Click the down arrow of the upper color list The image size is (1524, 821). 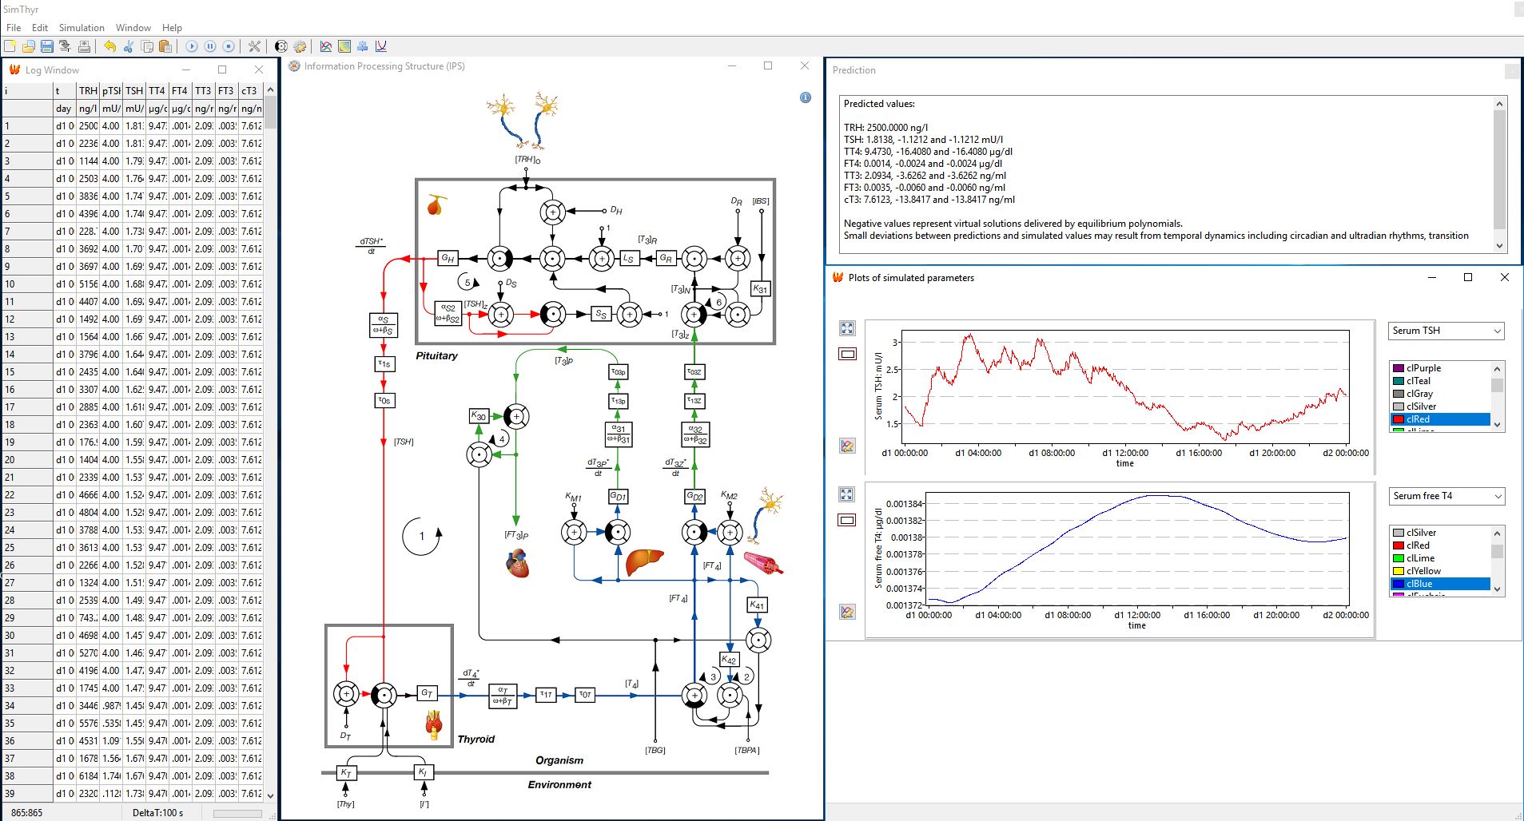tap(1498, 425)
